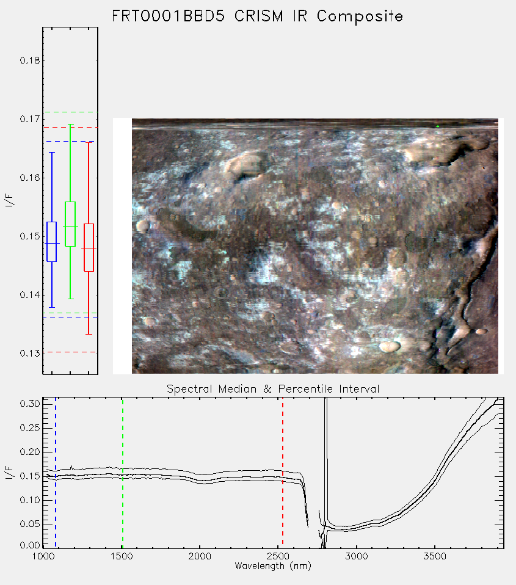Viewport: 516px width, 585px height.
Task: Select the blue dashed wavelength marker line
Action: [56, 473]
